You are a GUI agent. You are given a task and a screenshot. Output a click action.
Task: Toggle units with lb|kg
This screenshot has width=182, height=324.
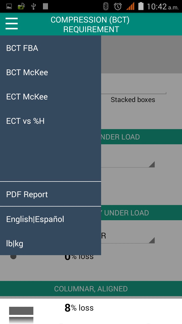coord(15,244)
